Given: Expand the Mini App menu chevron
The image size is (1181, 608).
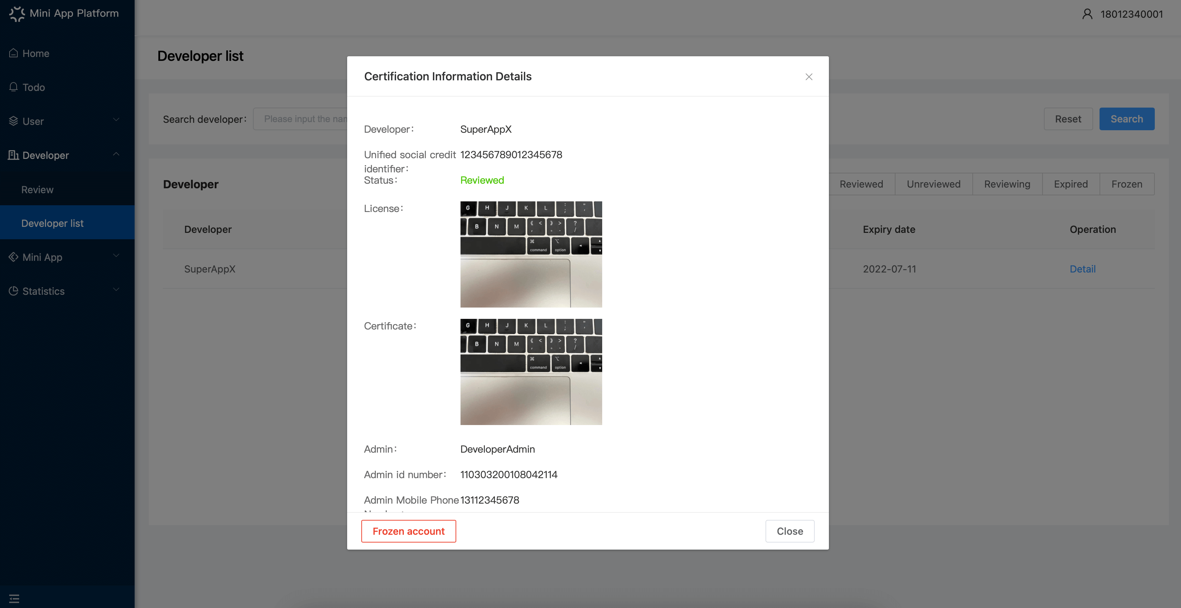Looking at the screenshot, I should (x=116, y=256).
